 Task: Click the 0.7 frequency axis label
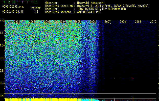[x=2, y=83]
